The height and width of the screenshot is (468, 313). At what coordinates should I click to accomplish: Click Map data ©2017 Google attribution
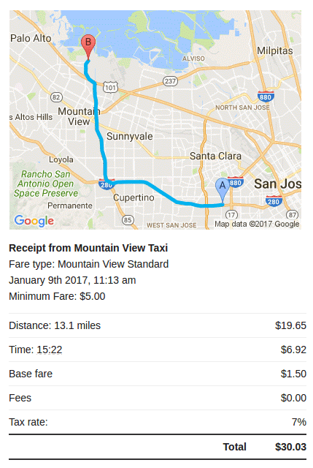point(257,224)
